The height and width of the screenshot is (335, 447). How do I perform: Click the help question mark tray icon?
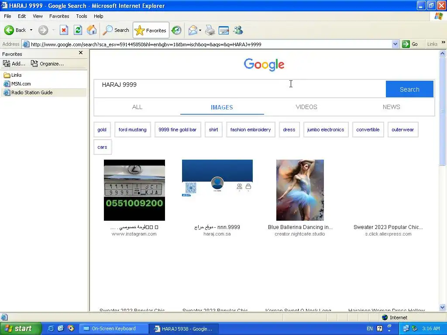point(379,328)
